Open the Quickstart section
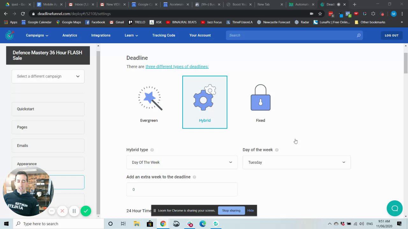This screenshot has height=229, width=408. [x=48, y=109]
